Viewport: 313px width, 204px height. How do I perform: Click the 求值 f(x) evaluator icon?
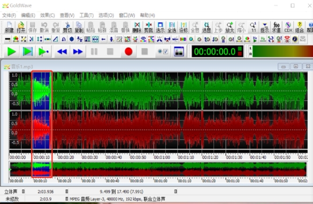[277, 27]
